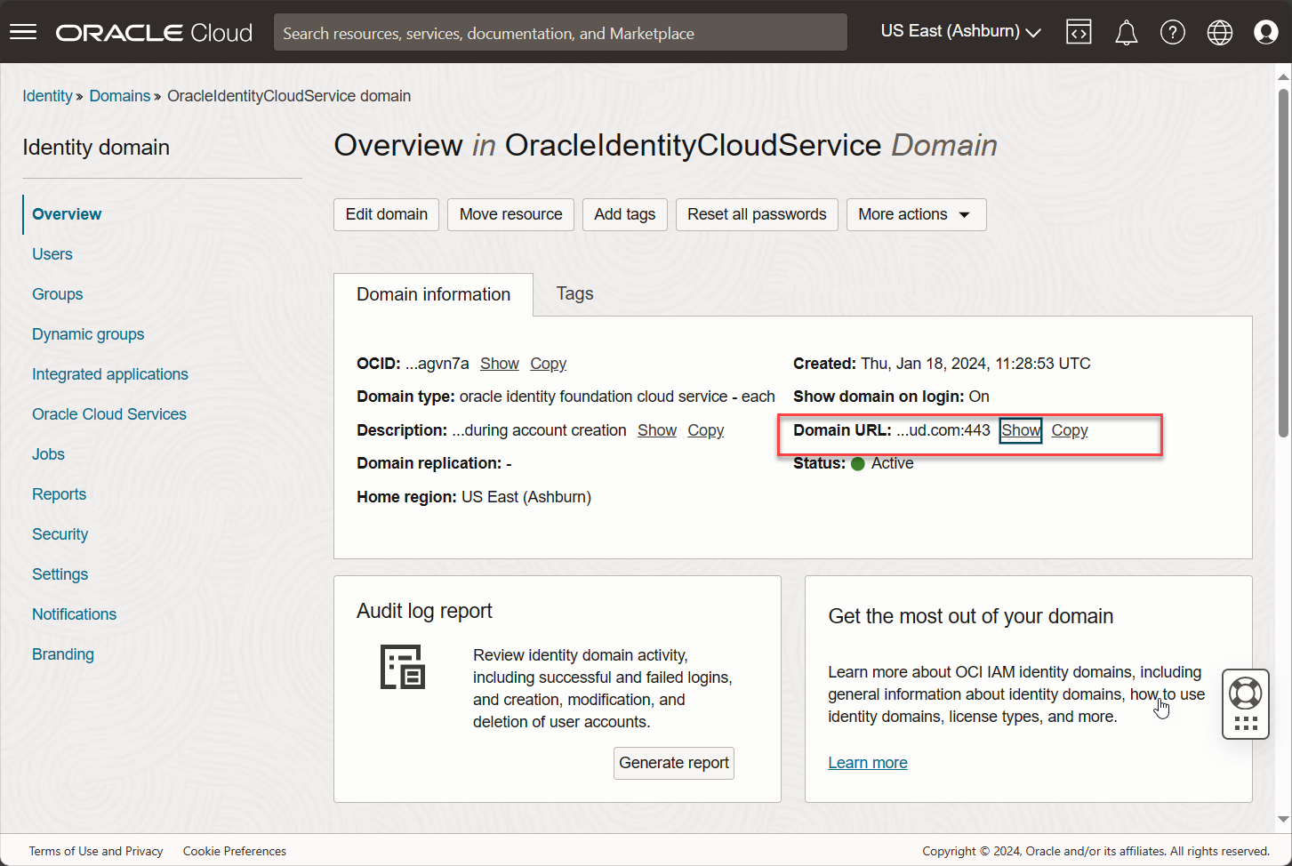Open the language globe selector
This screenshot has width=1292, height=866.
pos(1219,32)
